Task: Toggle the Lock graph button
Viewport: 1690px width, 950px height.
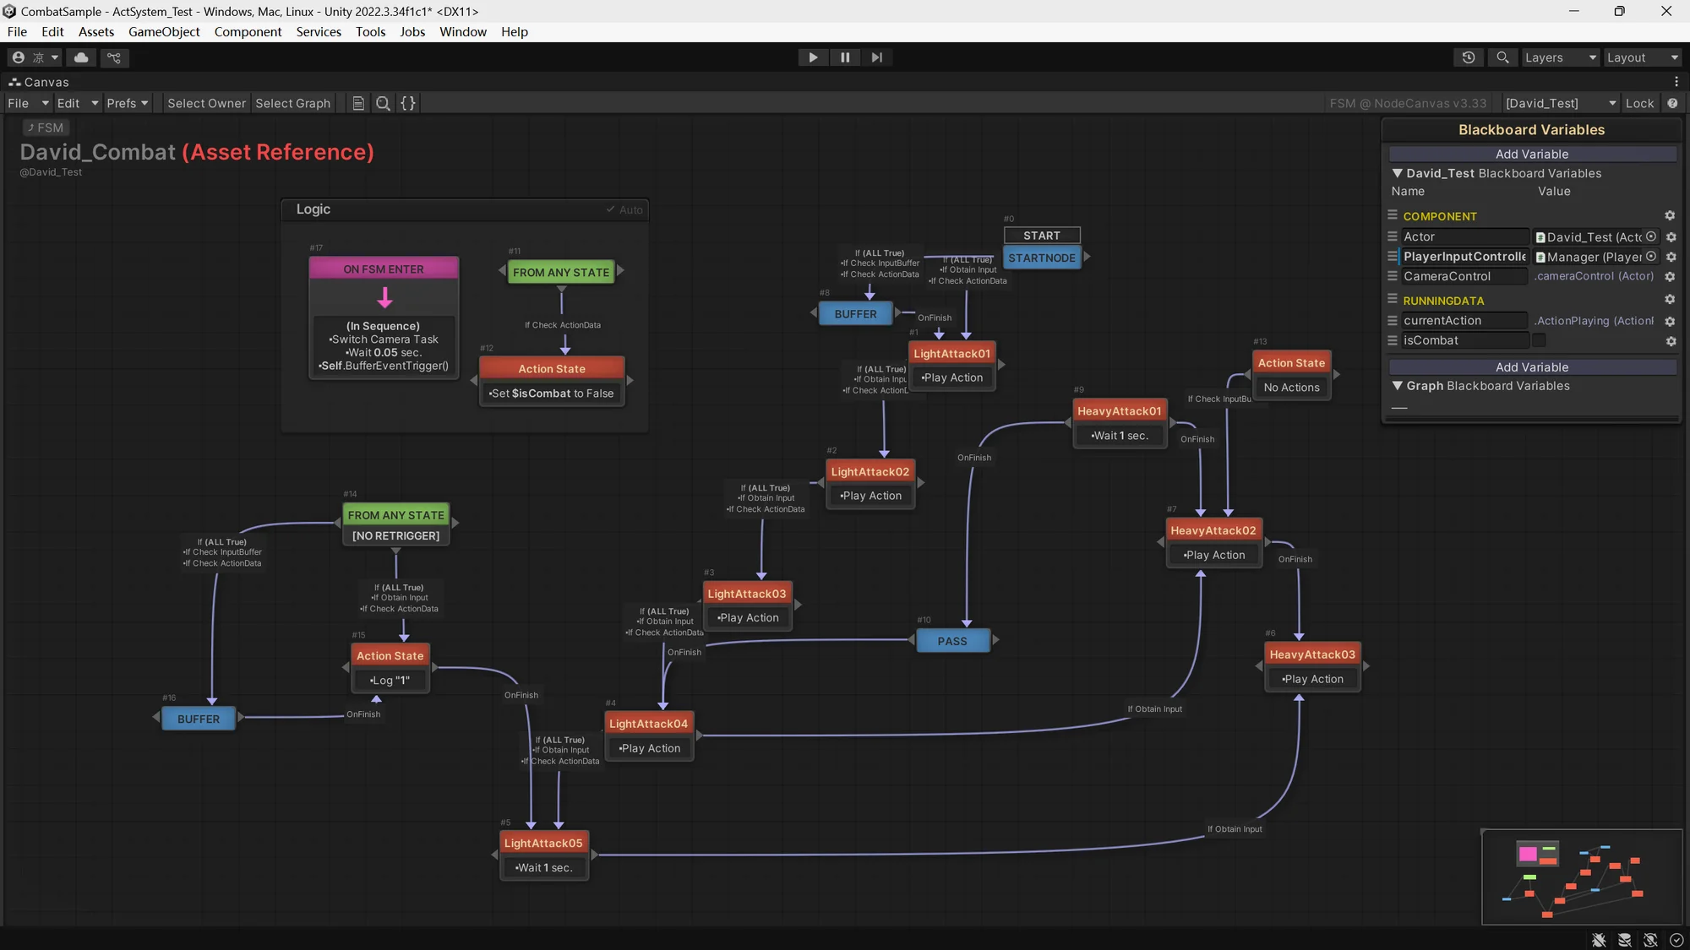Action: 1639,103
